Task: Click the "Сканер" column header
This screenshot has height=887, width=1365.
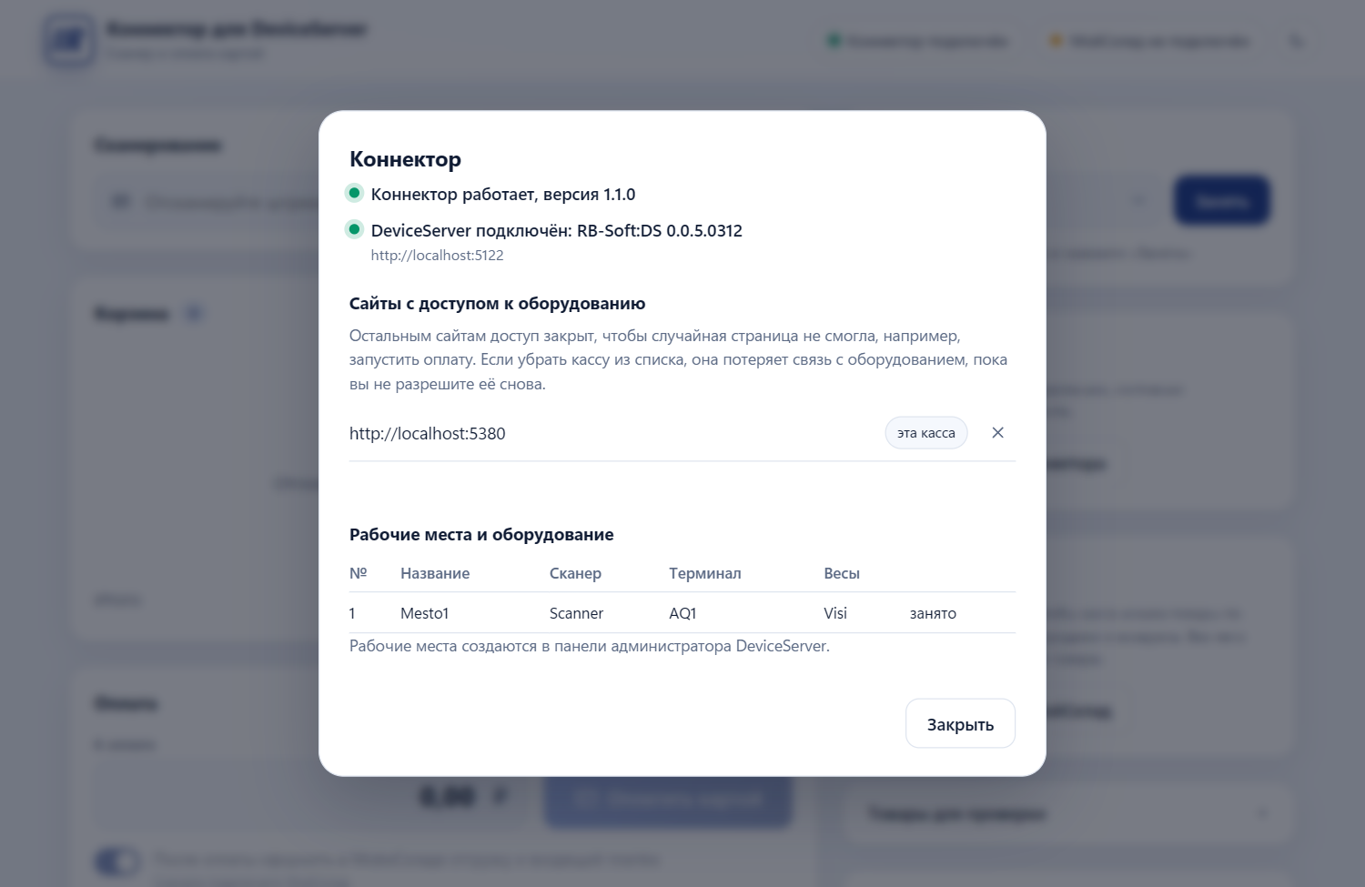Action: point(575,573)
